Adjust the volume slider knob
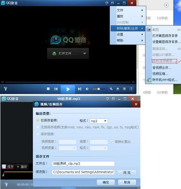Image resolution: width=181 pixels, height=189 pixels. 99,89
